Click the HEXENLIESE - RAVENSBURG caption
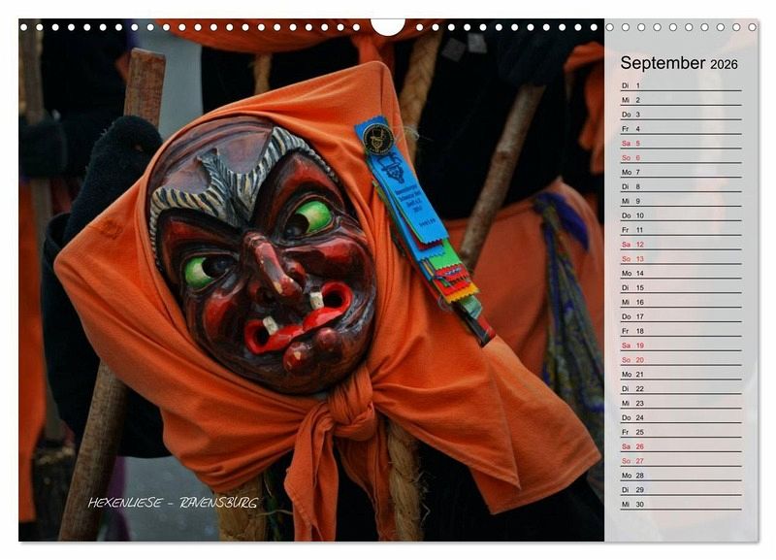Screen dimensions: 776x560 [x=173, y=503]
